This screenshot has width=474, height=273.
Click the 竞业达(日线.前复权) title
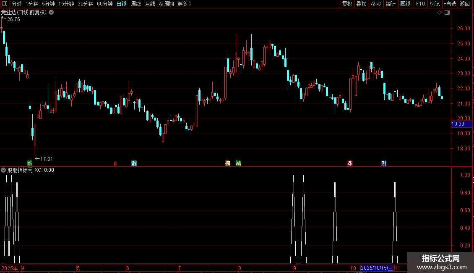click(24, 13)
